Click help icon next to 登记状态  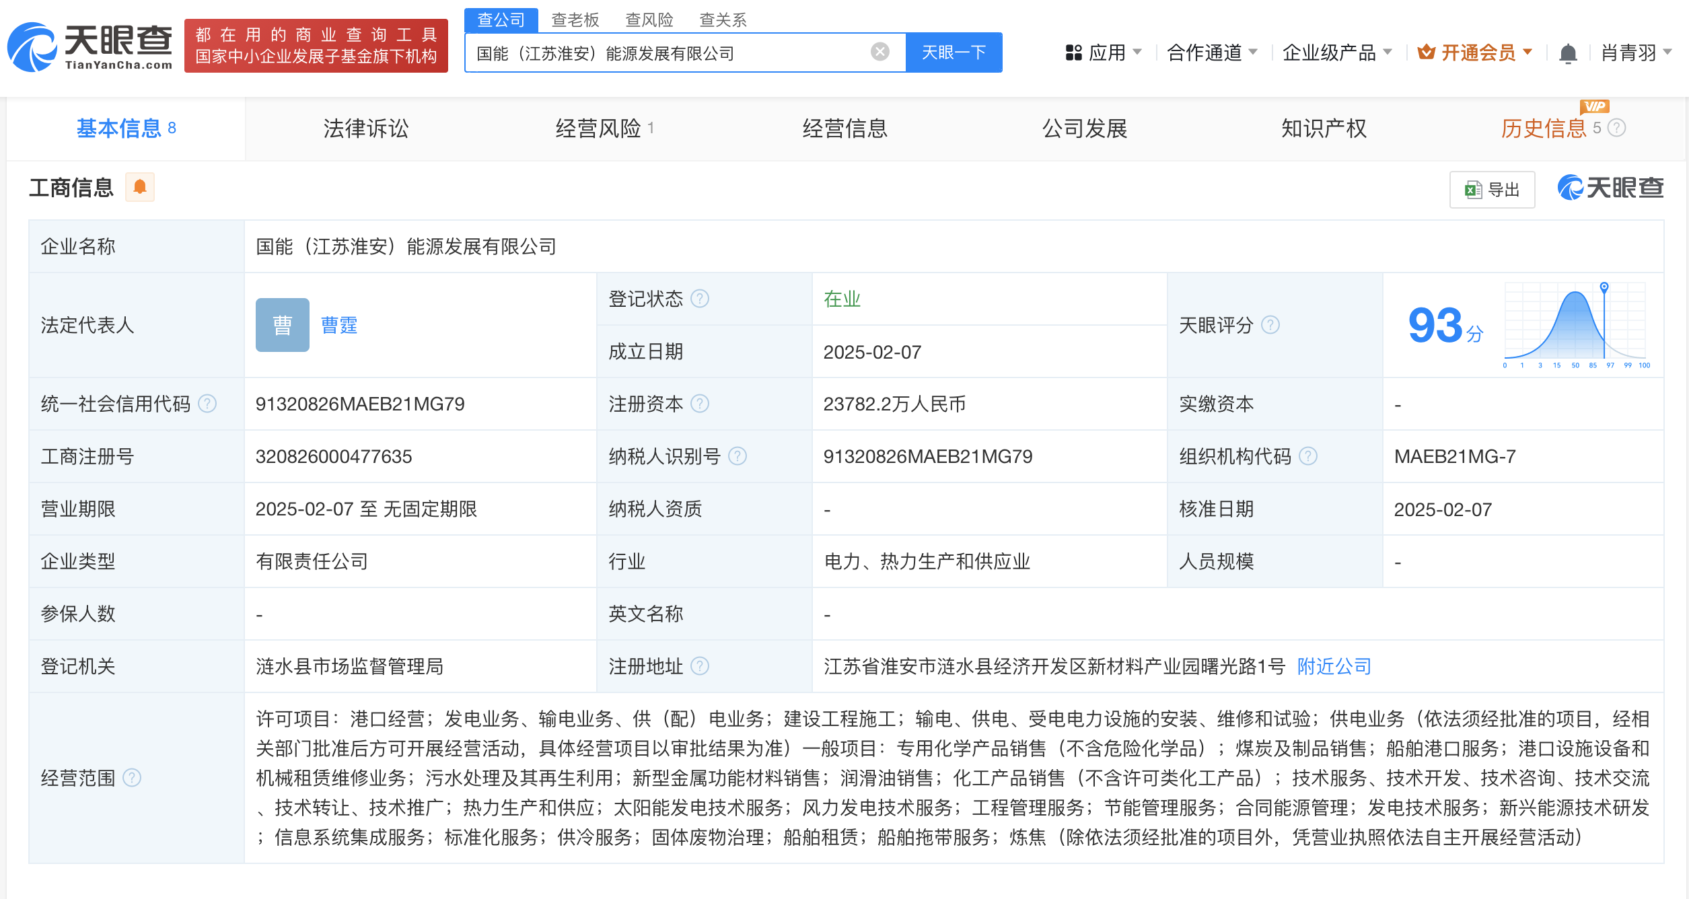[700, 298]
